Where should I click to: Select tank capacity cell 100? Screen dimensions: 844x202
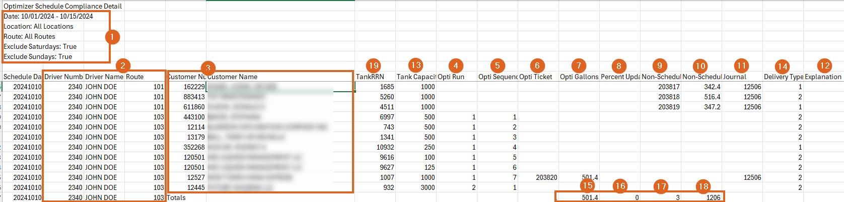coord(416,157)
